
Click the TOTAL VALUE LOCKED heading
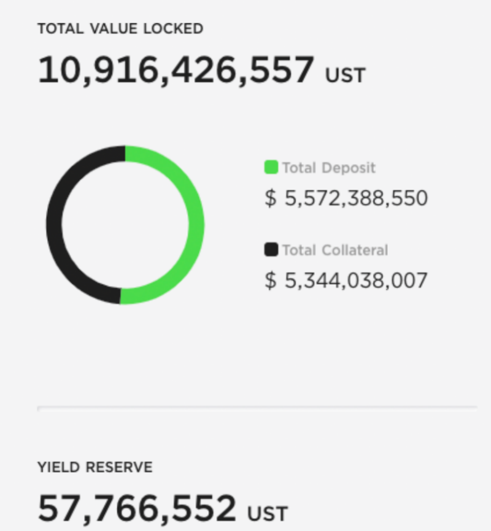[120, 29]
